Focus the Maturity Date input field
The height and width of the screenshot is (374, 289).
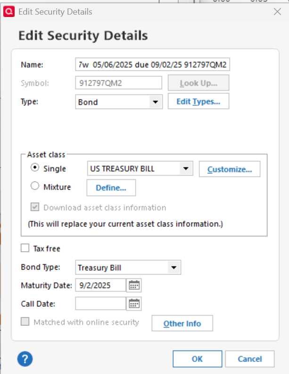click(100, 285)
